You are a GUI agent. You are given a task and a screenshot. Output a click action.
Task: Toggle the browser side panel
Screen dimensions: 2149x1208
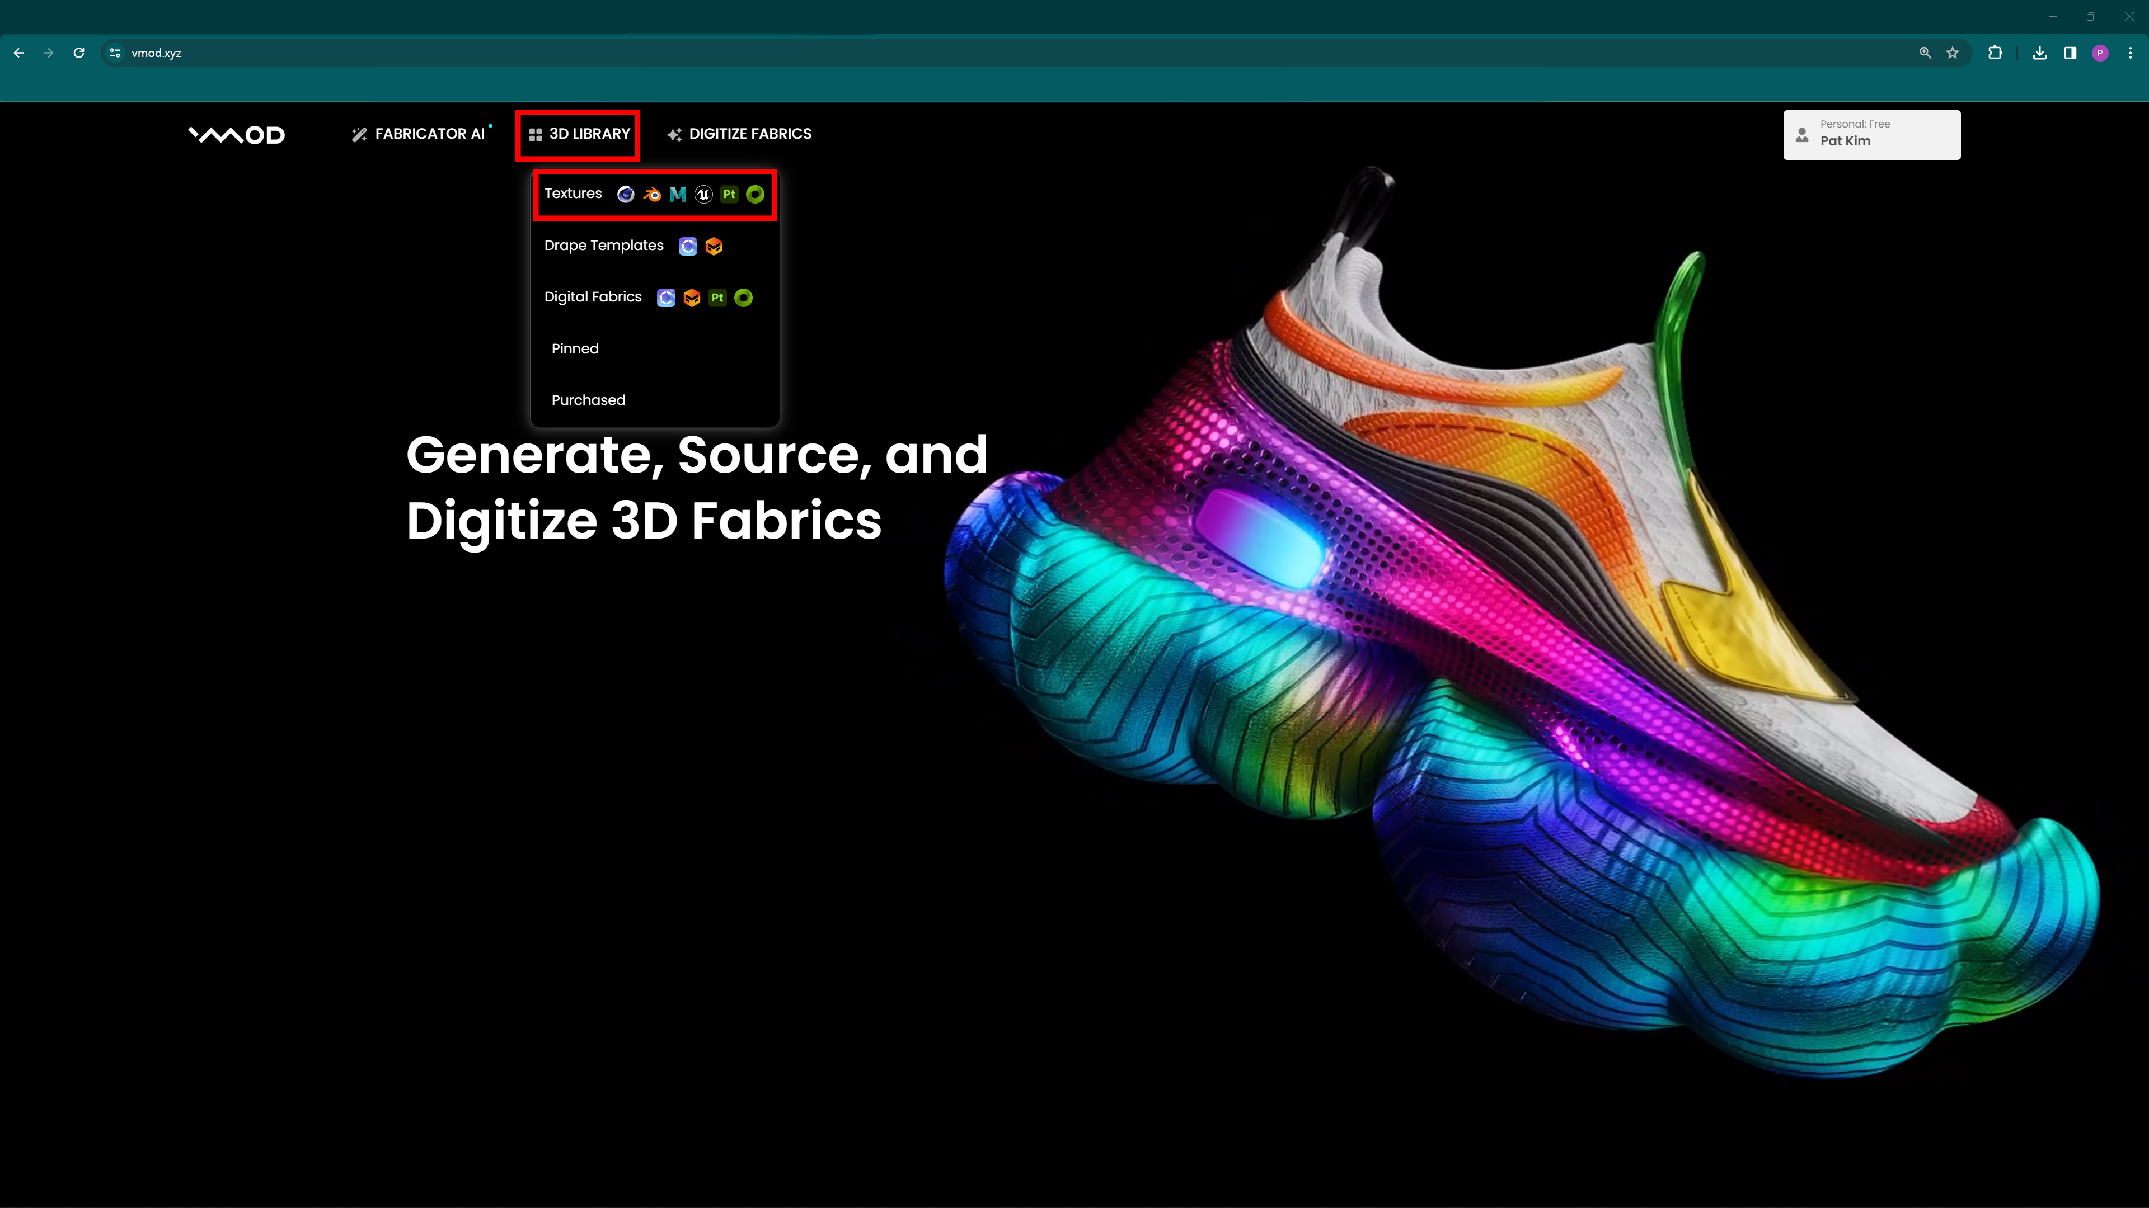tap(2069, 53)
